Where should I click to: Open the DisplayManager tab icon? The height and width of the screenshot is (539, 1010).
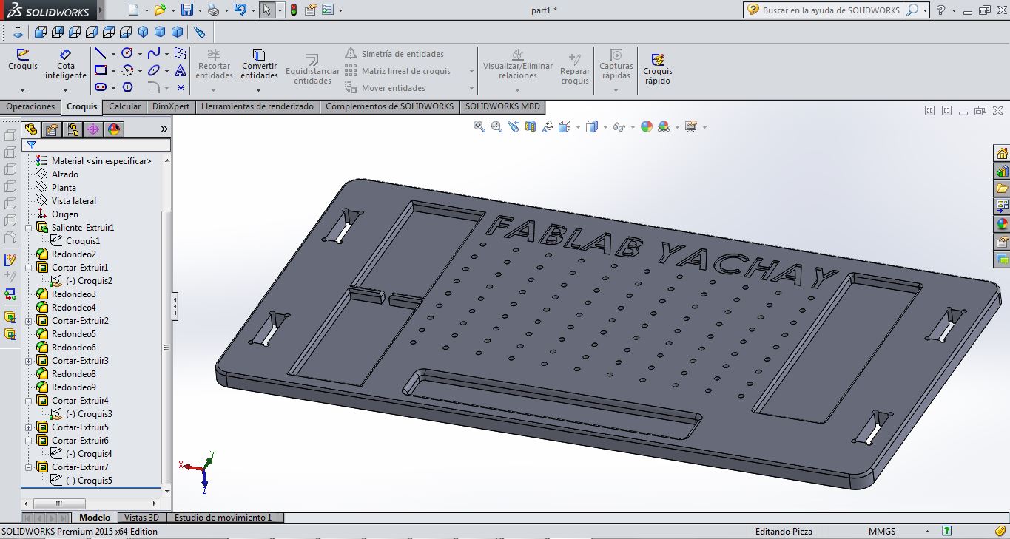113,129
